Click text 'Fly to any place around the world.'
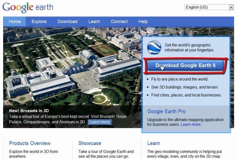Screen dimensions: 238x159 (x=180, y=79)
